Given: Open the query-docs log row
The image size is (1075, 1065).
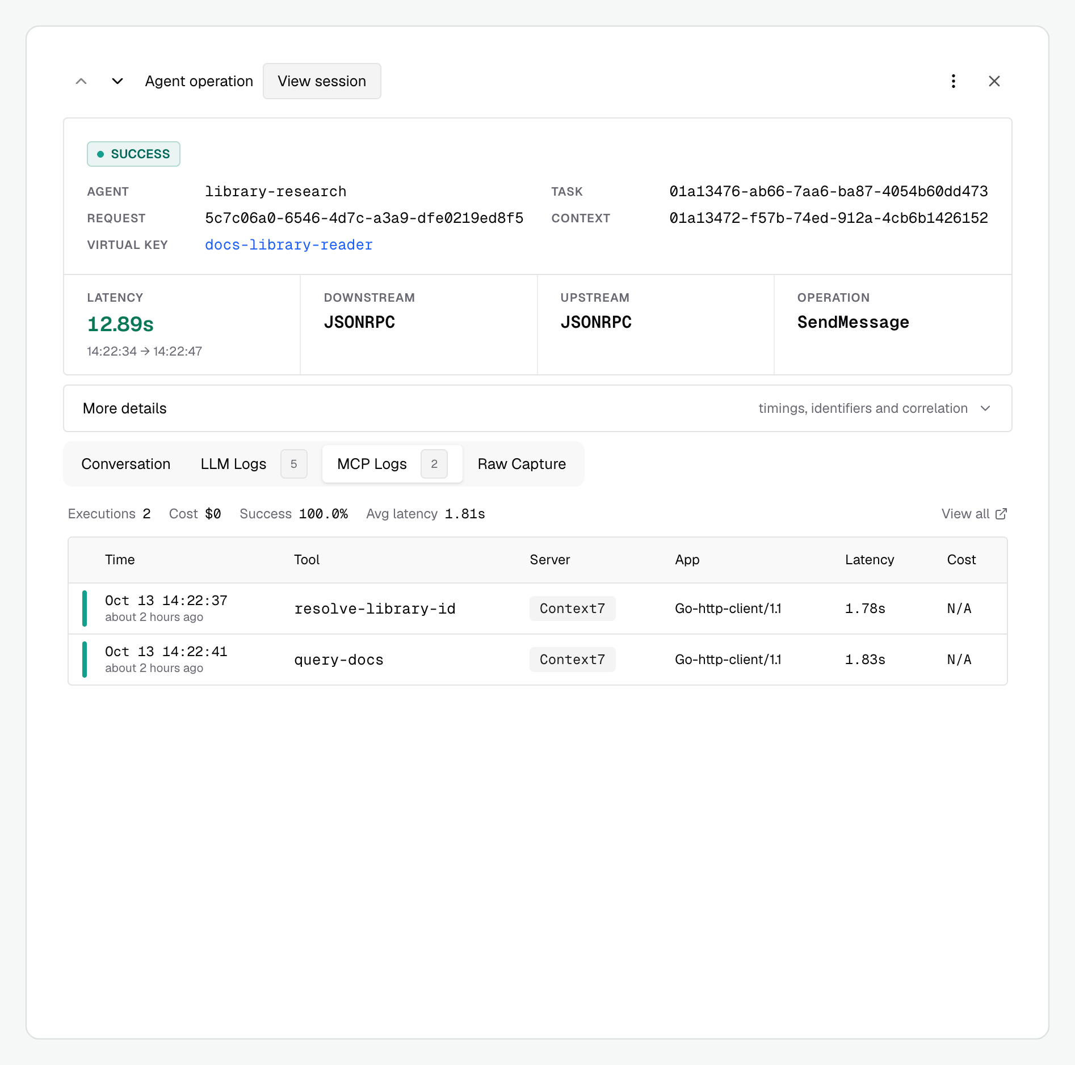Looking at the screenshot, I should pos(537,660).
